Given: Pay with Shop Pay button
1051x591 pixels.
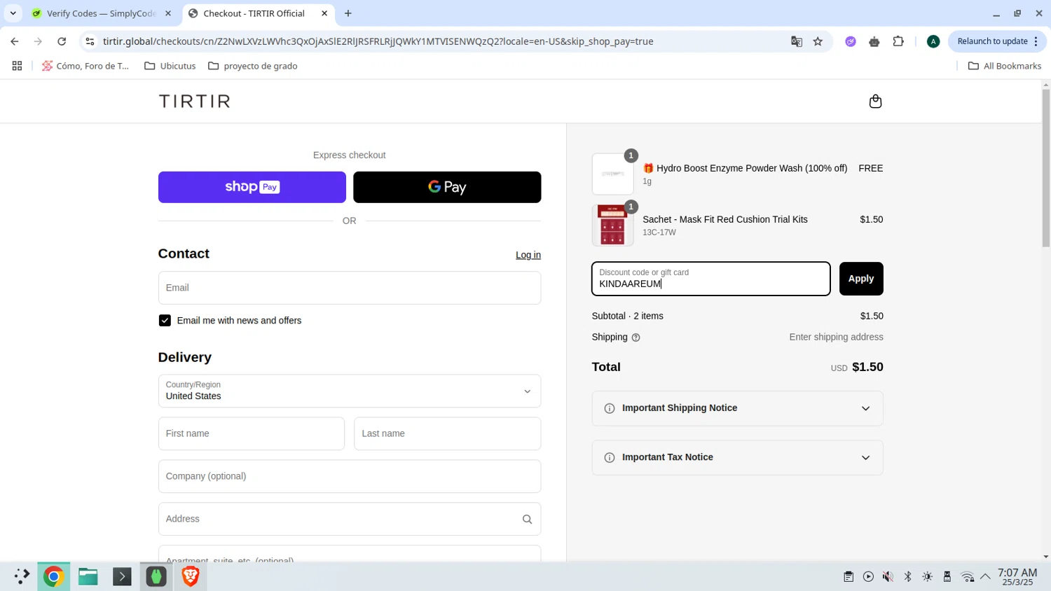Looking at the screenshot, I should click(x=252, y=187).
